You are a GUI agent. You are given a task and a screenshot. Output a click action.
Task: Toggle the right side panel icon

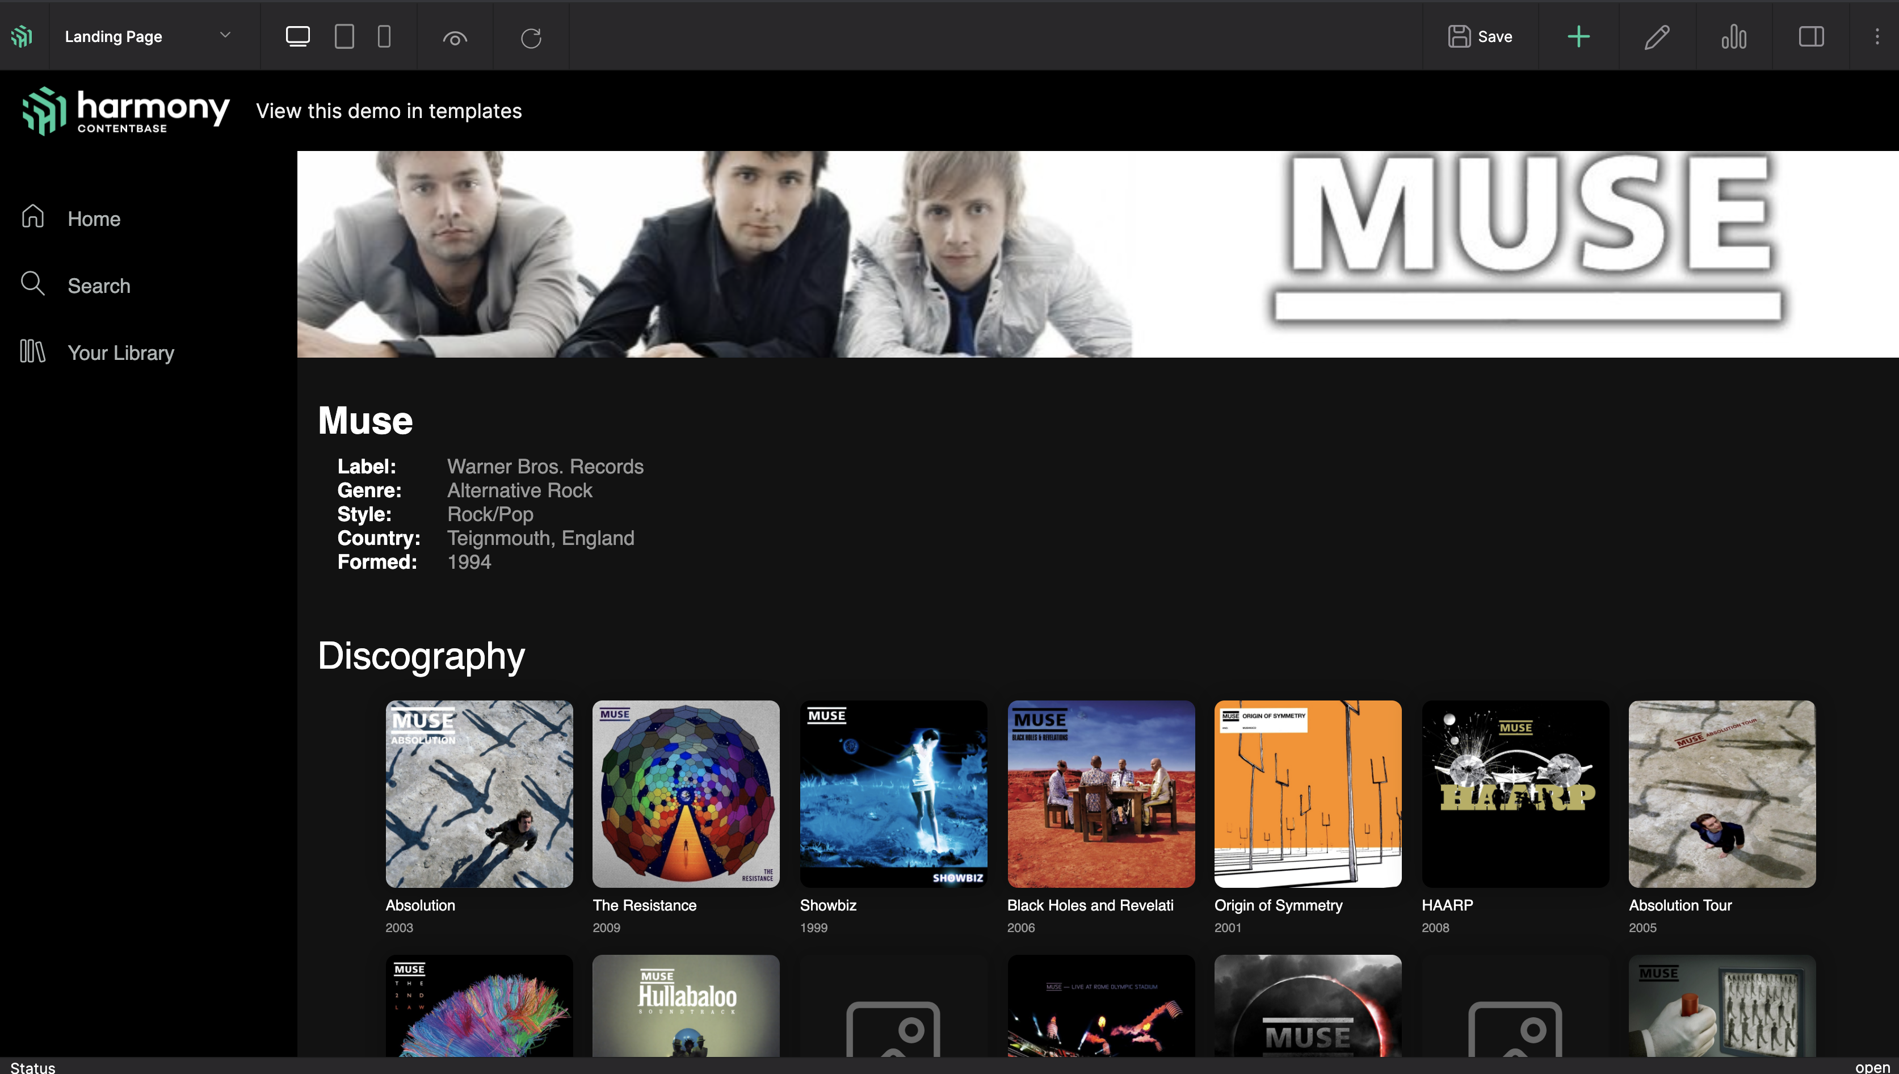tap(1811, 36)
